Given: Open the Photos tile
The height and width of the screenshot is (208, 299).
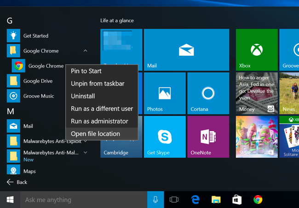Looking at the screenshot, I should (165, 93).
